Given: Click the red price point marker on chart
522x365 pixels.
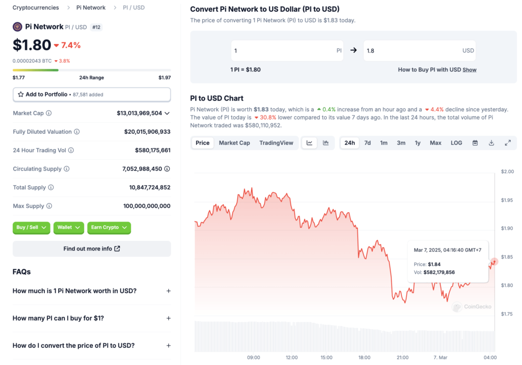Looking at the screenshot, I should (x=494, y=262).
